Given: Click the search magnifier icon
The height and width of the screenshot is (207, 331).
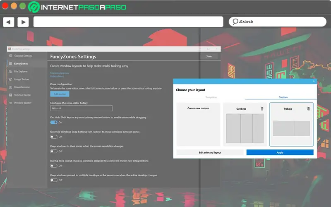Looking at the screenshot, I should [x=235, y=22].
